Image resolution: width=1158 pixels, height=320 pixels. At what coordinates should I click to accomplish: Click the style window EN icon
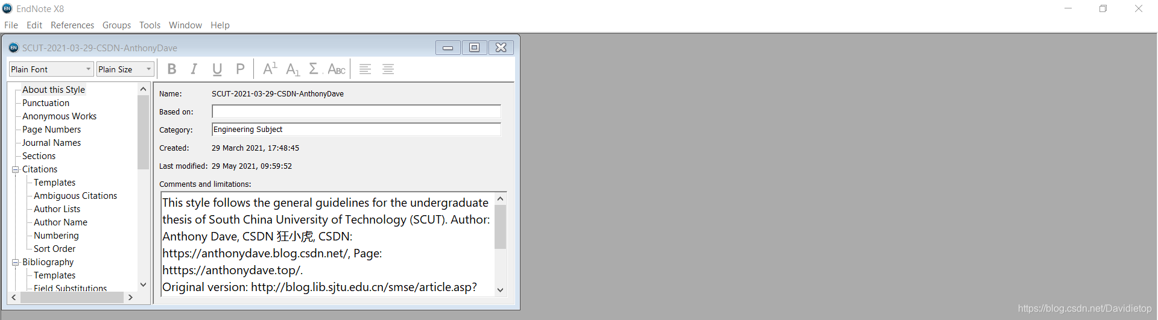14,48
